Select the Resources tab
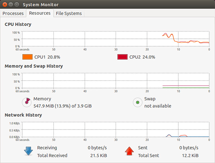 coord(40,13)
